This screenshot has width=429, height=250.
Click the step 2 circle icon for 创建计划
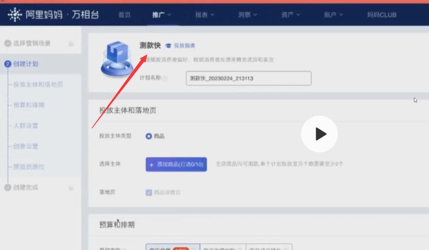(x=7, y=64)
